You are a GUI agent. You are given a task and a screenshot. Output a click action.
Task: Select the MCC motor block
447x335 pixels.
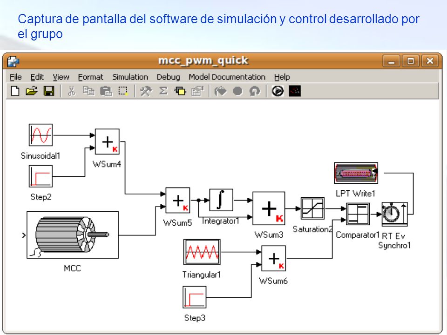point(73,235)
